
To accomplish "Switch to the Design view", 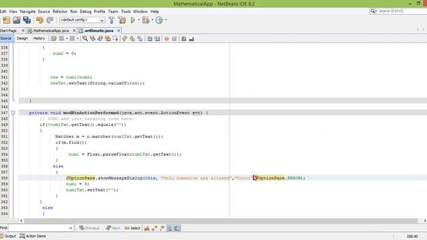I will (x=22, y=39).
